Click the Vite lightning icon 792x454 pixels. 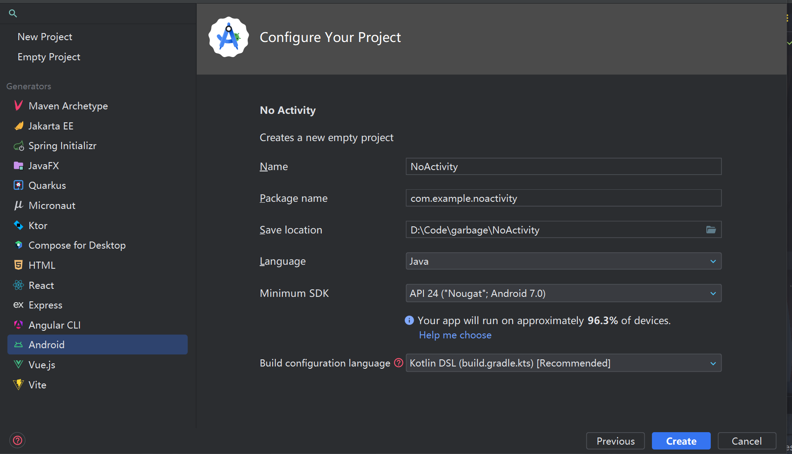click(18, 385)
